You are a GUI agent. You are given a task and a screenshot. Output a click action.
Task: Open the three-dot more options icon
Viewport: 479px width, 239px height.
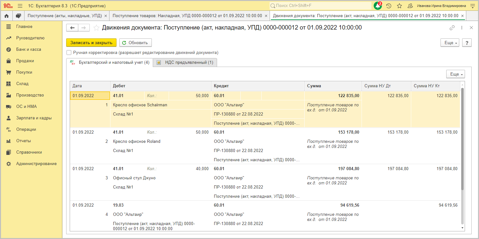(462, 28)
